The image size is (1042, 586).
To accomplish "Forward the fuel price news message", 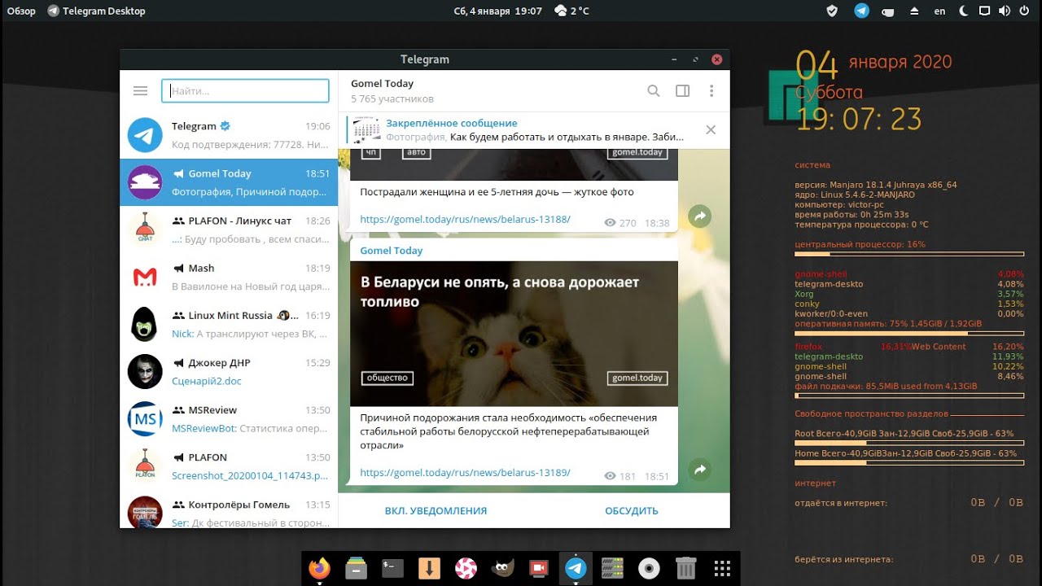I will pos(699,469).
